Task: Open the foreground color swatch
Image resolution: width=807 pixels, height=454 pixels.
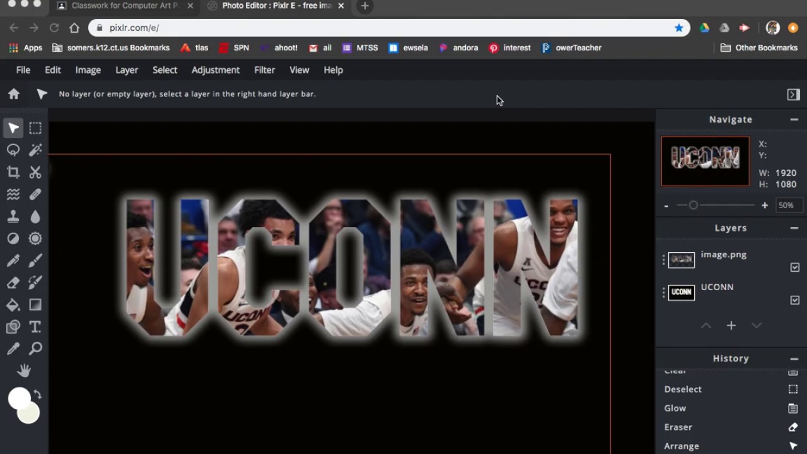Action: pyautogui.click(x=19, y=399)
